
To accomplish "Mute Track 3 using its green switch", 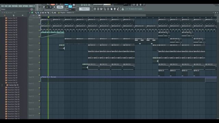I will (39, 37).
